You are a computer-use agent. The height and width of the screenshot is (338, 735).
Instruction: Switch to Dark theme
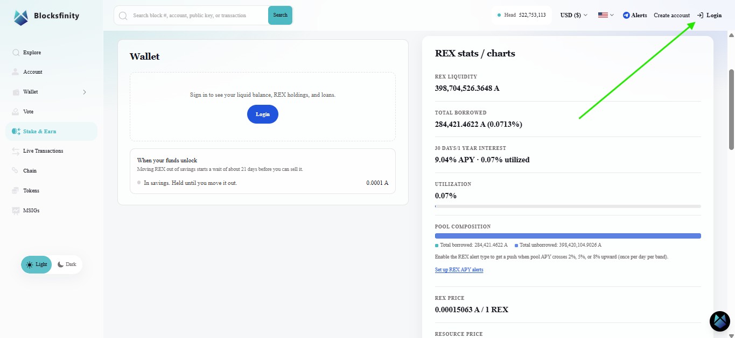pyautogui.click(x=67, y=264)
